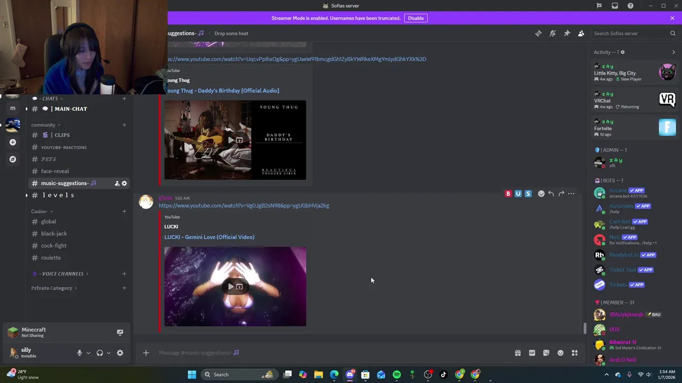This screenshot has width=682, height=383.
Task: Open microphone input options arrow
Action: (x=88, y=353)
